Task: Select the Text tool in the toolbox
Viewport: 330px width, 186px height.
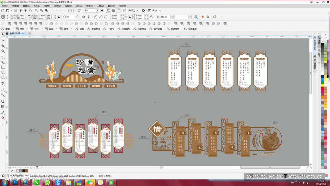Action: pyautogui.click(x=3, y=84)
